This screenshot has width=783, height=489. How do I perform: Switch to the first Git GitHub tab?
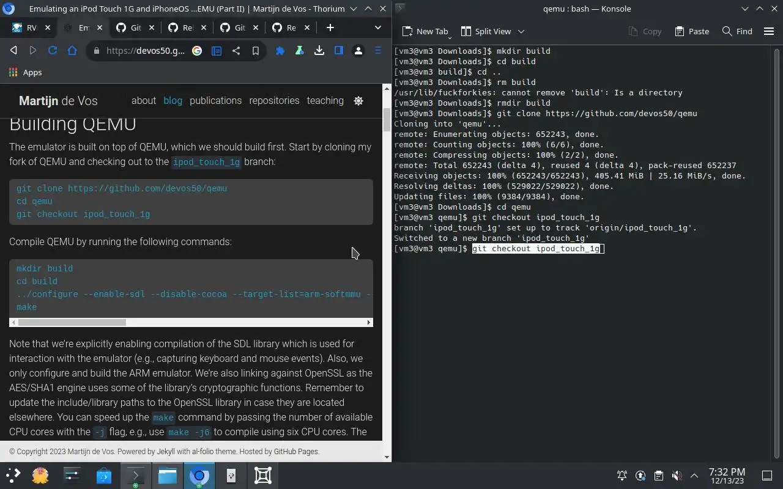pyautogui.click(x=129, y=28)
